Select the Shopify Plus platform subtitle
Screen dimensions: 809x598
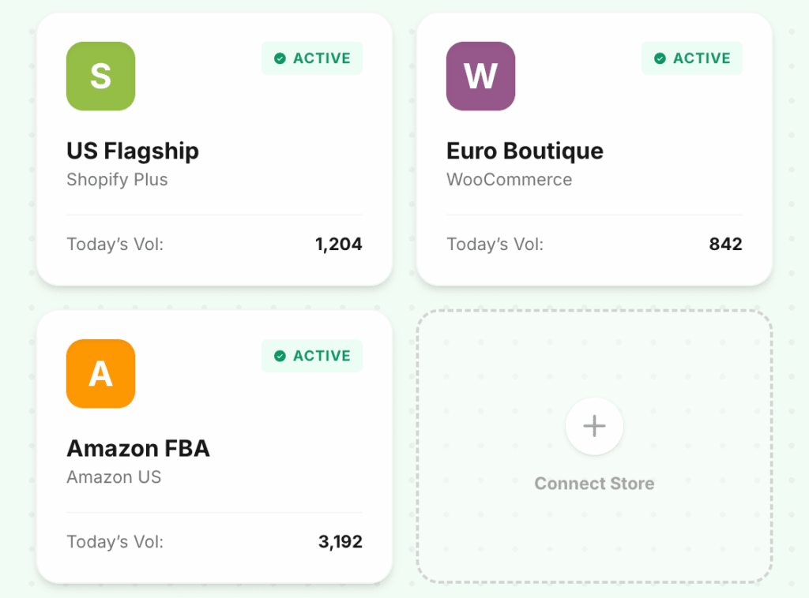click(117, 180)
